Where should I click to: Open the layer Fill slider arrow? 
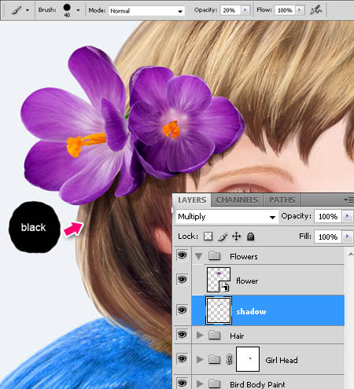click(348, 237)
